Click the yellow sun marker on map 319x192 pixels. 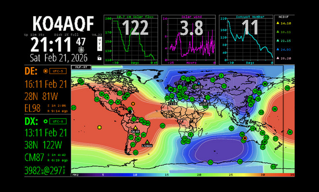coord(99,127)
